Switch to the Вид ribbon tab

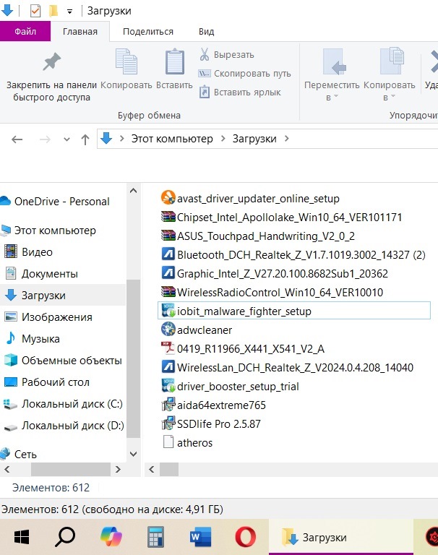tap(206, 32)
